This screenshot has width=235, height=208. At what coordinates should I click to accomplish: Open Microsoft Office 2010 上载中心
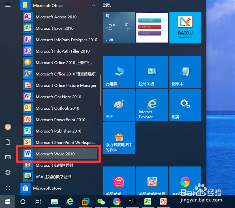click(60, 63)
